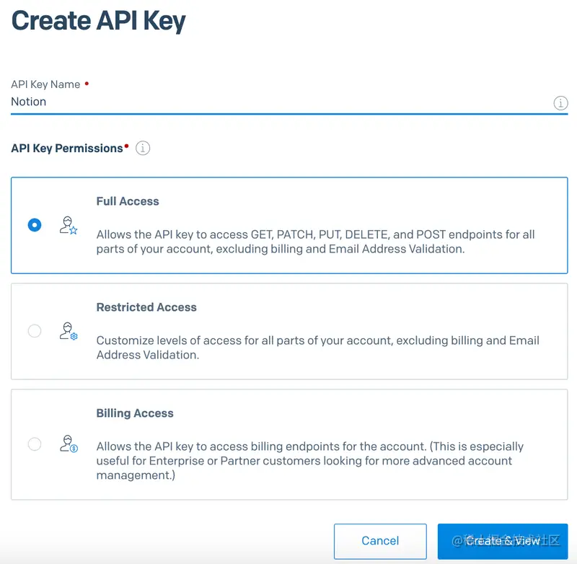Enable the Billing Access radio option
The image size is (577, 564).
(x=34, y=444)
